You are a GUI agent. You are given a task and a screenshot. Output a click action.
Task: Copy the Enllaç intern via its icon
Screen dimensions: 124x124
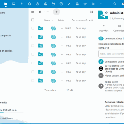point(101,86)
